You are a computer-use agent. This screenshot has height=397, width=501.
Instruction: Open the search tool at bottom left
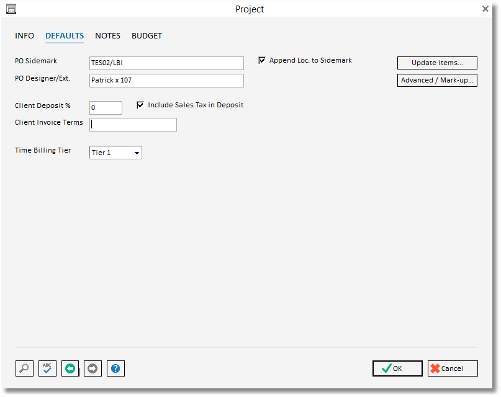tap(24, 368)
